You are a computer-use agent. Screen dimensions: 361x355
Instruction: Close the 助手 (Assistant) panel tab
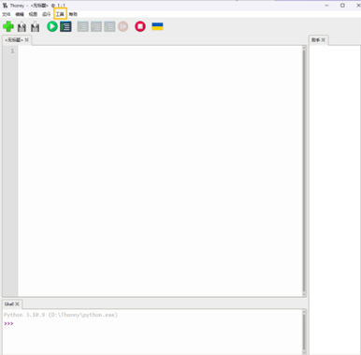click(324, 40)
